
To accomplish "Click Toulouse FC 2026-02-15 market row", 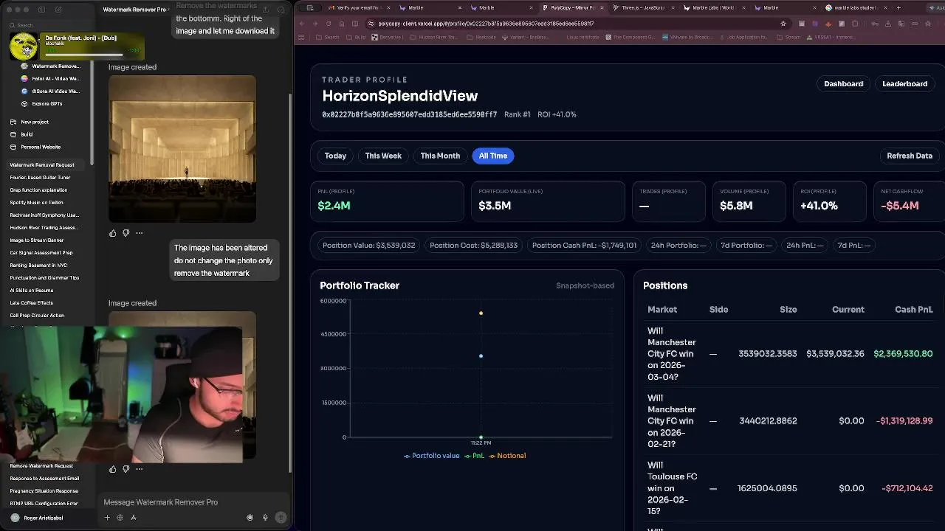I will click(790, 488).
